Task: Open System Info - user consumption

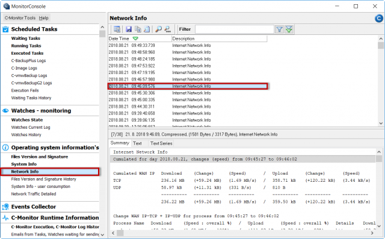Action: tap(41, 187)
